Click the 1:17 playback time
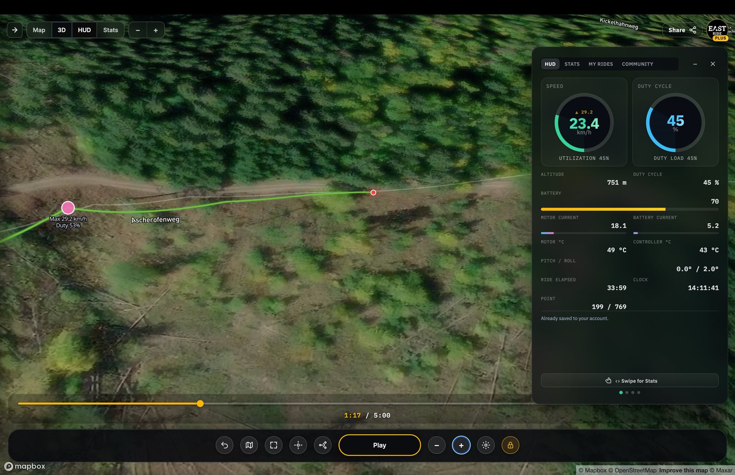 coord(352,415)
